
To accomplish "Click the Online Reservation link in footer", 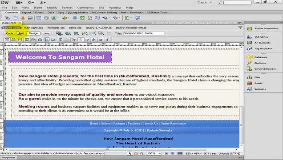I will [173, 124].
